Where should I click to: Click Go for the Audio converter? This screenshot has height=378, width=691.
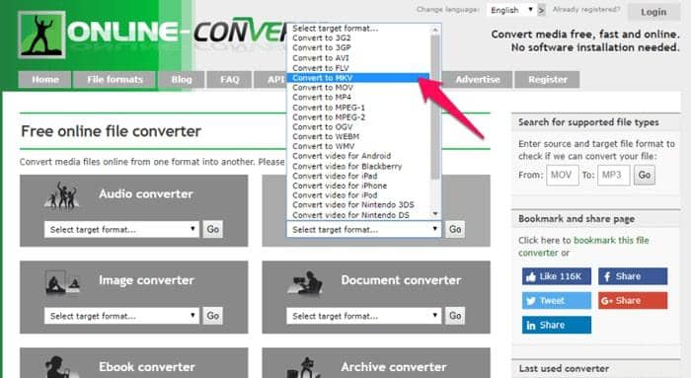(213, 229)
